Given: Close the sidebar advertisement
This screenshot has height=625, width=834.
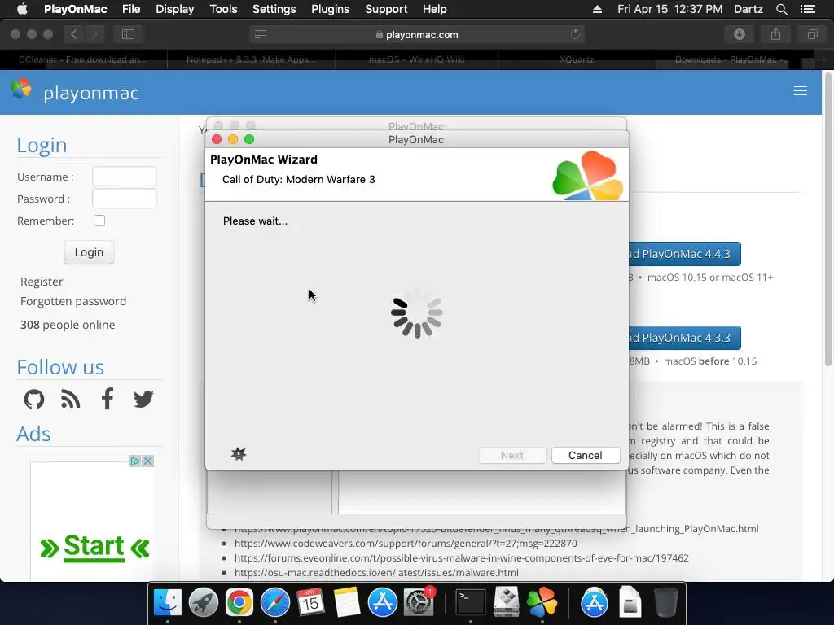Looking at the screenshot, I should [148, 461].
